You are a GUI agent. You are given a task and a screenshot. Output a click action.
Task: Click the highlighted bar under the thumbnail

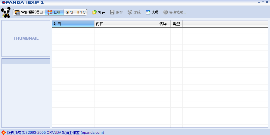[x=26, y=62]
